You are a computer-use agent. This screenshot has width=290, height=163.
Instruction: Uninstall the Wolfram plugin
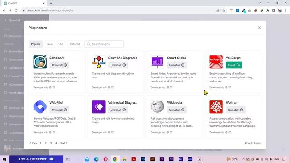coord(236,110)
